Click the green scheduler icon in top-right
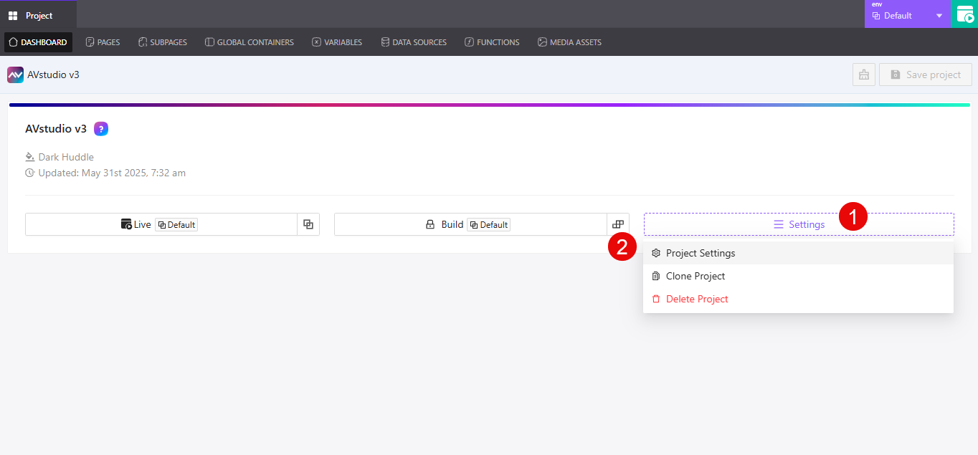Image resolution: width=978 pixels, height=455 pixels. click(x=965, y=14)
